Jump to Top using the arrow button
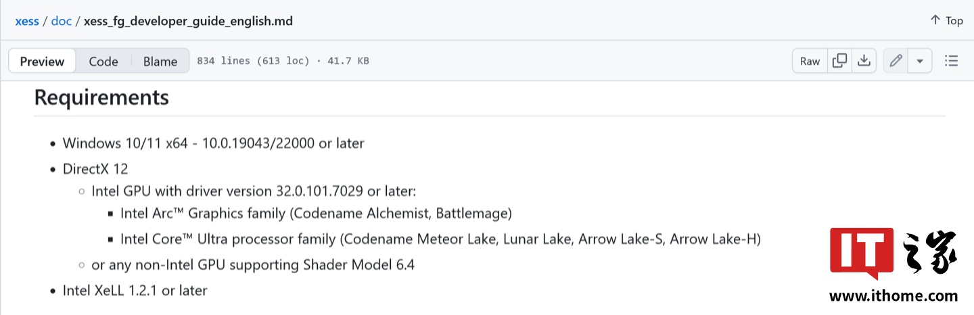 [946, 20]
